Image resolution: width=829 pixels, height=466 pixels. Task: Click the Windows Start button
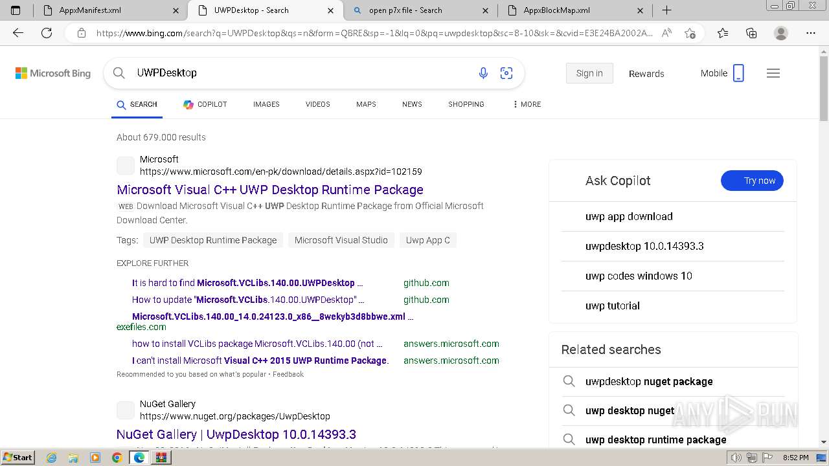coord(17,458)
